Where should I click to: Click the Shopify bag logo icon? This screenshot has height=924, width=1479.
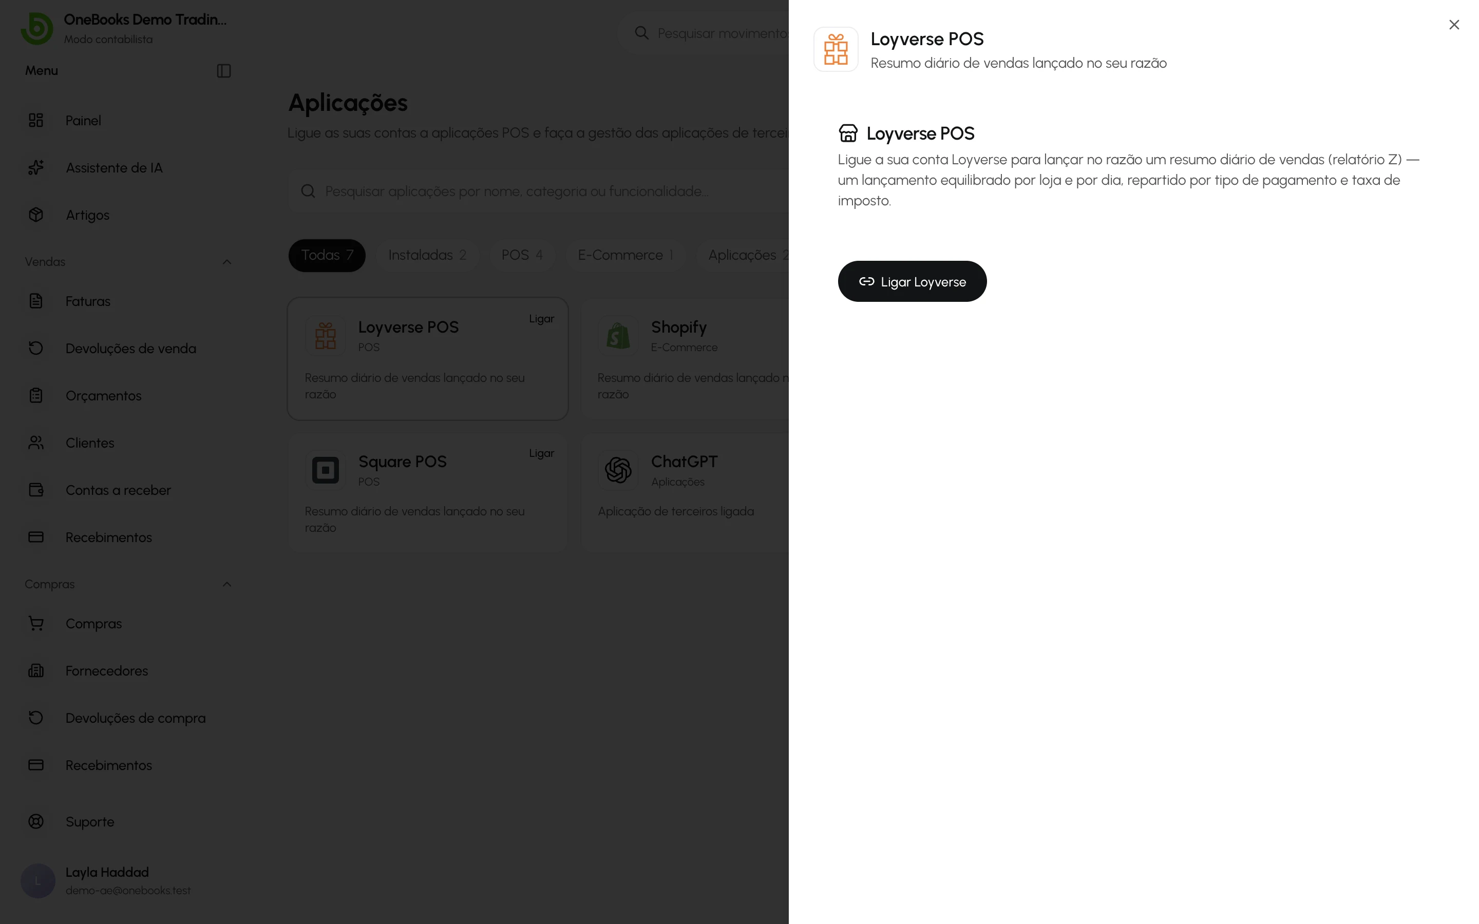pyautogui.click(x=618, y=336)
